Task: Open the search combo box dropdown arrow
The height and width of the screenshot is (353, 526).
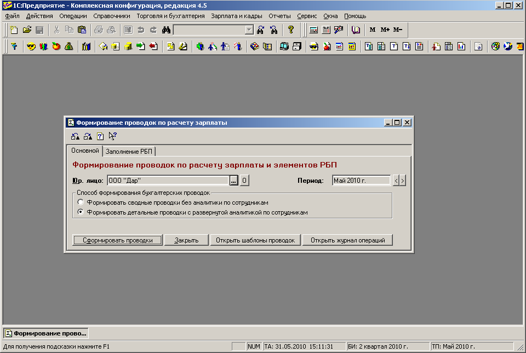Action: click(x=249, y=30)
